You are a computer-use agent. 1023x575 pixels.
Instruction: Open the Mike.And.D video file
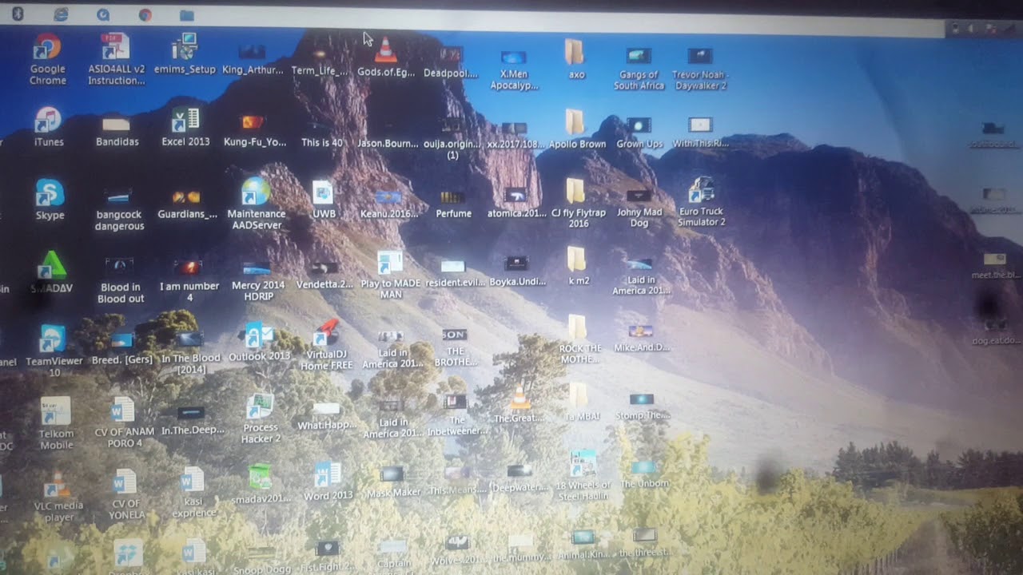(x=642, y=339)
